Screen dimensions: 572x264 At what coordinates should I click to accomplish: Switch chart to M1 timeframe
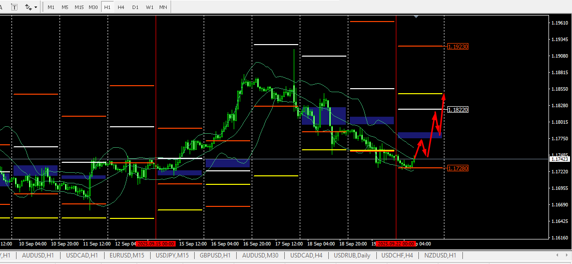(51, 7)
